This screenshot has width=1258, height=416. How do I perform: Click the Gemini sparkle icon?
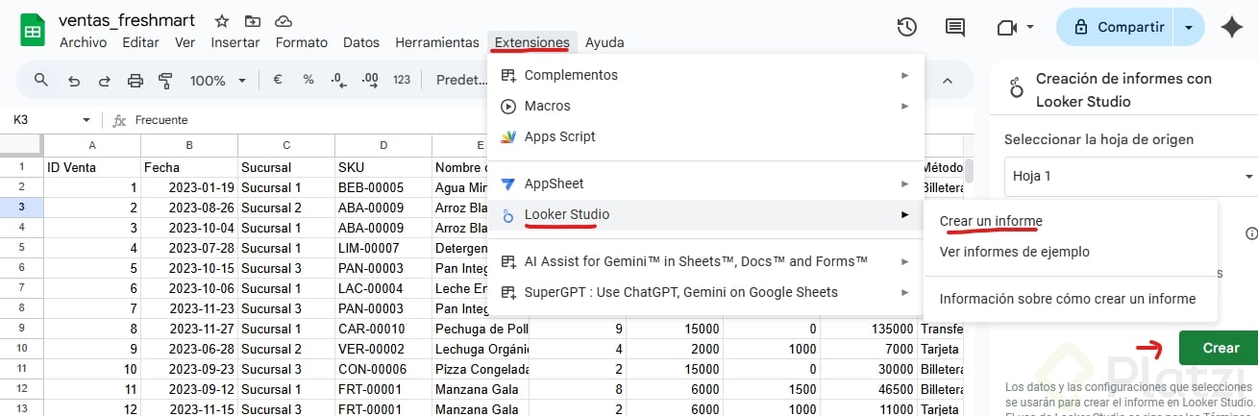pos(1231,27)
